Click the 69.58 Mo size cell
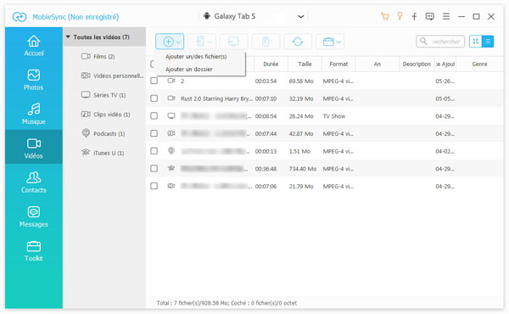The height and width of the screenshot is (314, 509). 301,81
